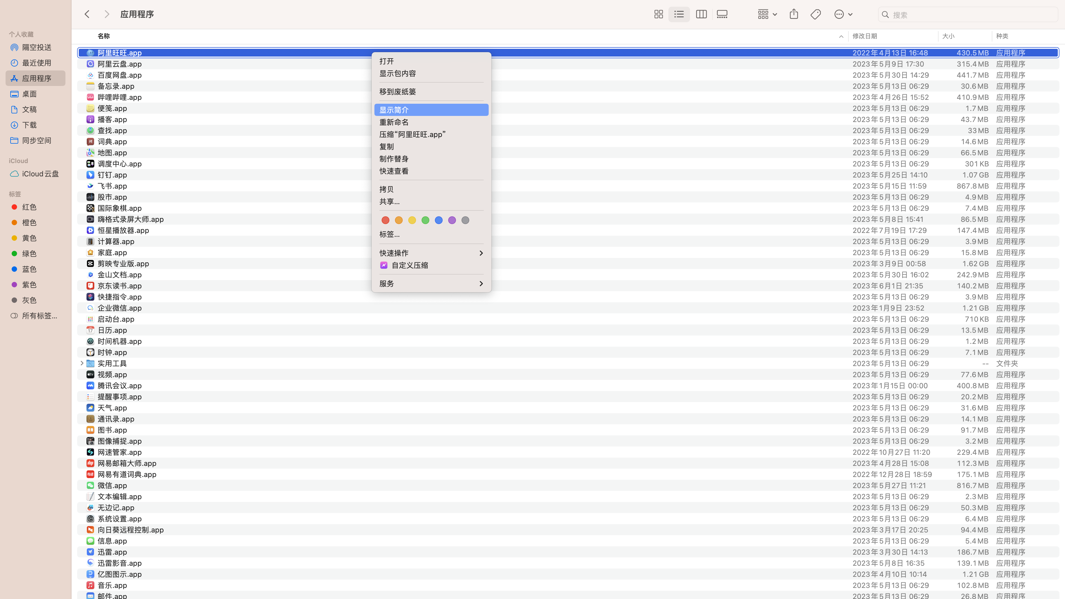Choose 复制 in context menu
Screen dimensions: 1065x599
point(431,147)
